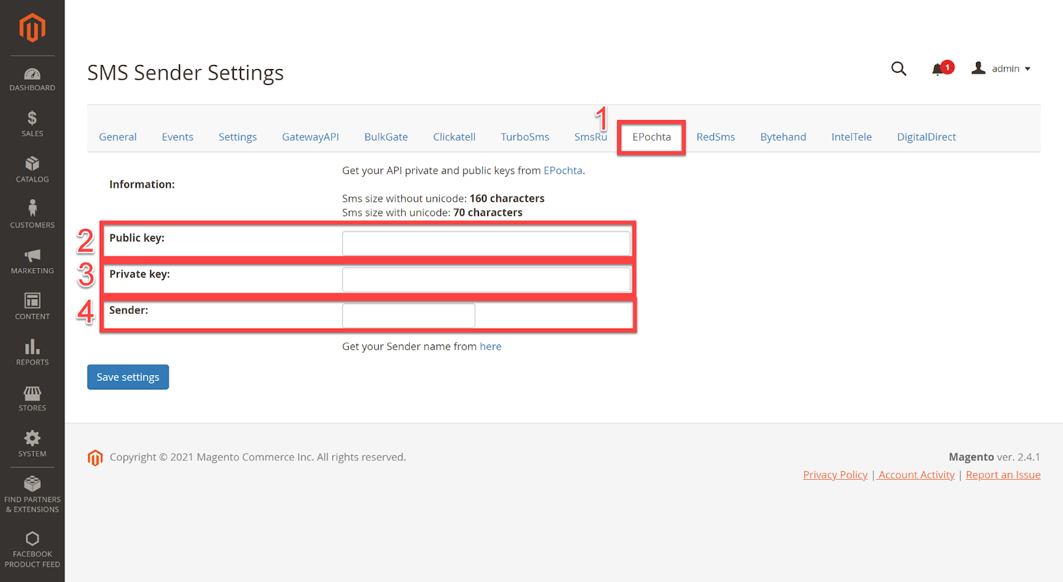Click the Copyright 2021 Magento text

pos(258,457)
